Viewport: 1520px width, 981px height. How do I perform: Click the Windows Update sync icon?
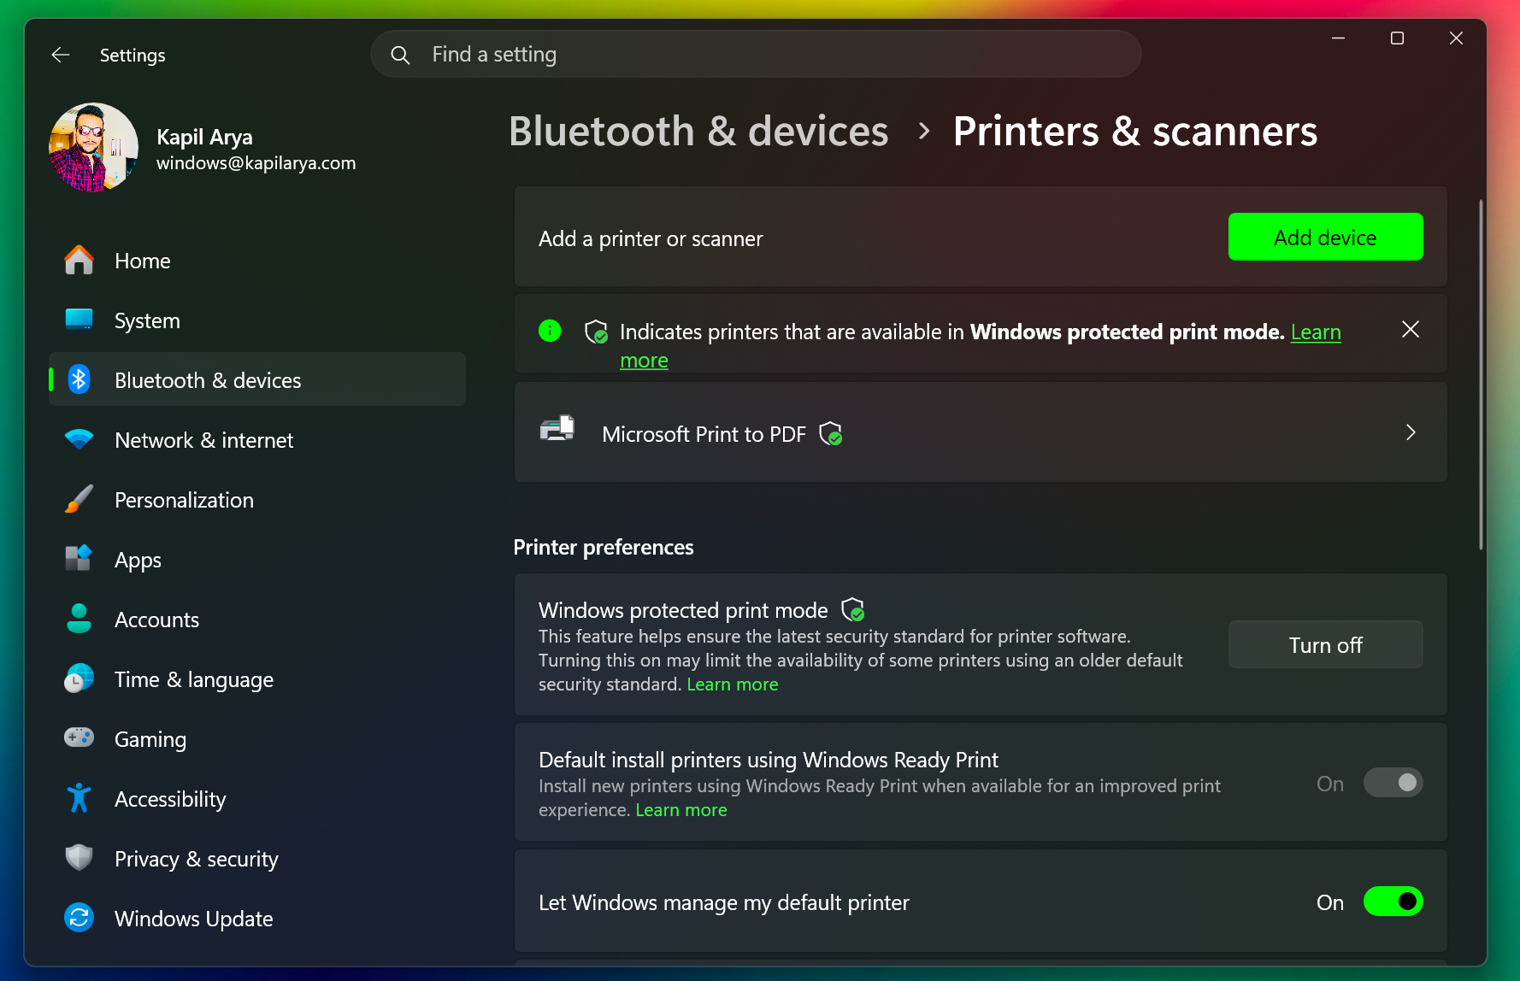click(x=79, y=918)
